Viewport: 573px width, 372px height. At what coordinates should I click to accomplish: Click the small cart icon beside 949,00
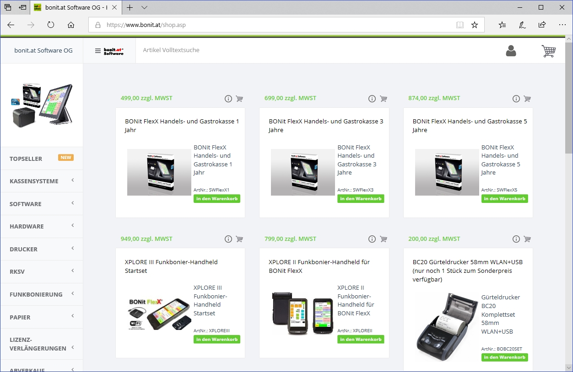click(239, 239)
